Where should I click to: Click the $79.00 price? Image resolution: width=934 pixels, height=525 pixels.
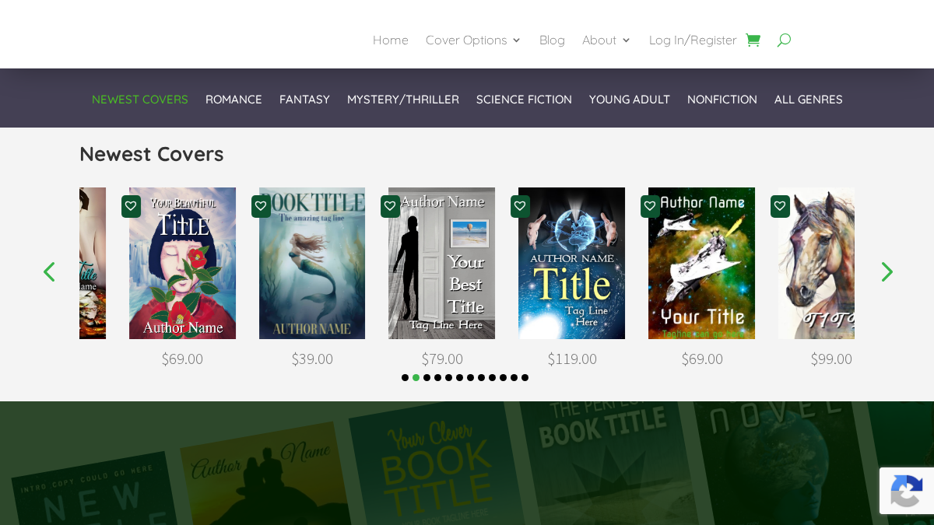[x=442, y=359]
